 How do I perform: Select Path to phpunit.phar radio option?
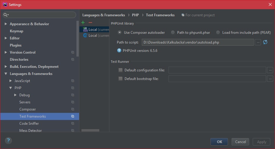click(x=173, y=33)
